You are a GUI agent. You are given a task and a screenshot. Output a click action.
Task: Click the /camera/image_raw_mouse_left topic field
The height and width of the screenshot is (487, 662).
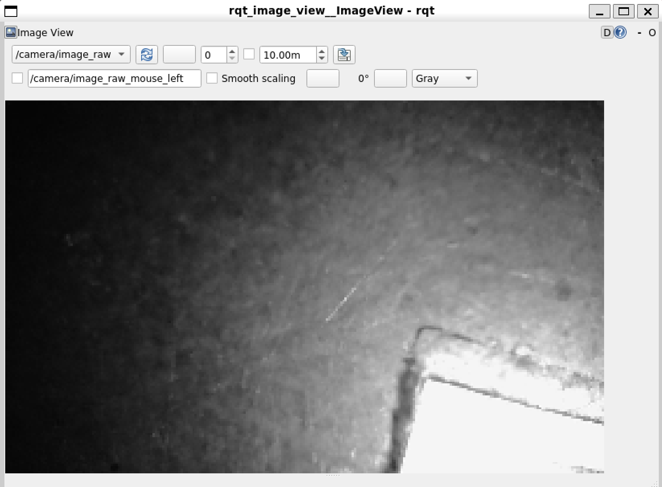click(x=115, y=78)
